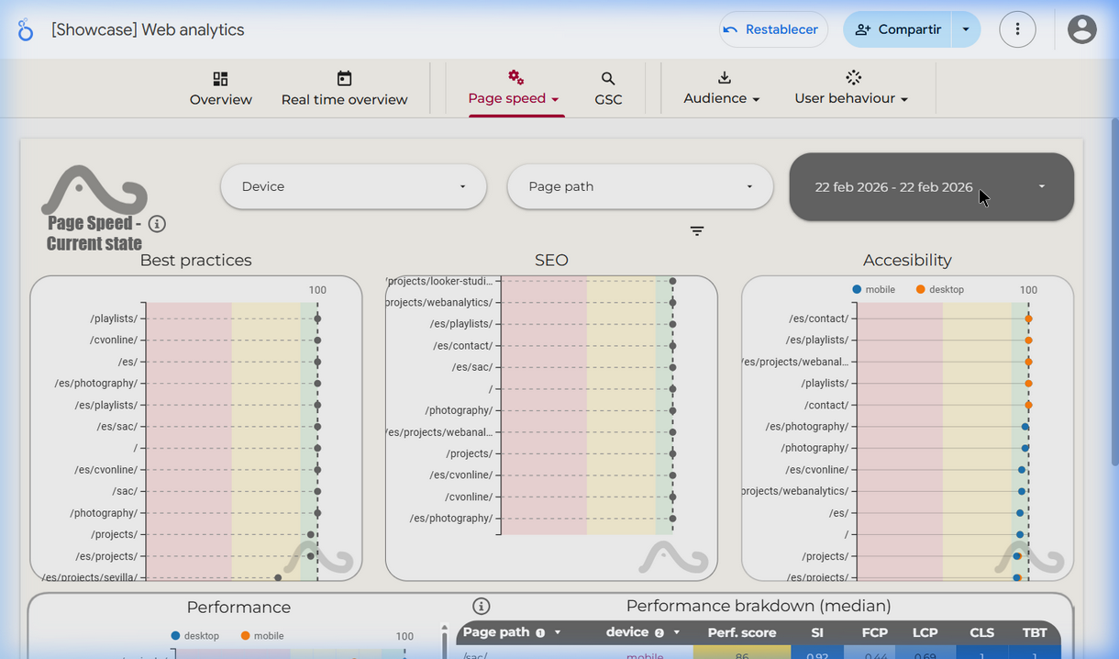1119x659 pixels.
Task: Click the Page speed gears icon
Action: point(515,77)
